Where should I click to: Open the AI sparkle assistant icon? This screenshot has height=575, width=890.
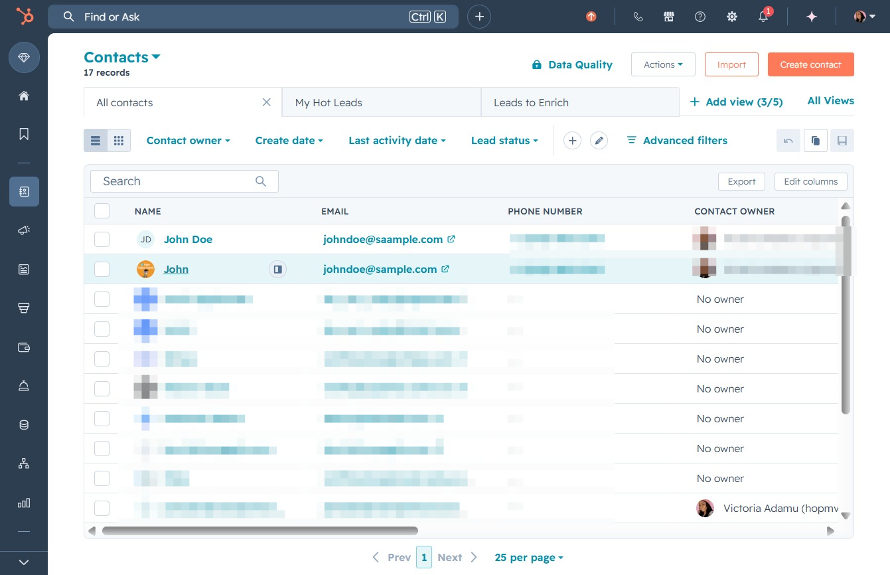[812, 17]
